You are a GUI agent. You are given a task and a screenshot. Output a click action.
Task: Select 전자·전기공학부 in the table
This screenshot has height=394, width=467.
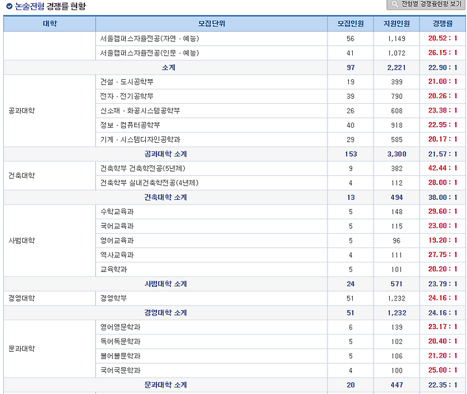click(126, 96)
